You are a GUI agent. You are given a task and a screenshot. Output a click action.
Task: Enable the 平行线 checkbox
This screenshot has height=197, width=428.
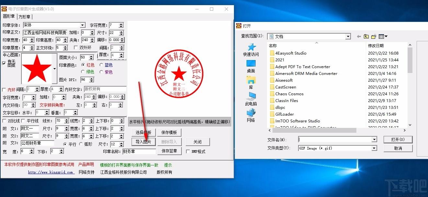tap(23, 121)
